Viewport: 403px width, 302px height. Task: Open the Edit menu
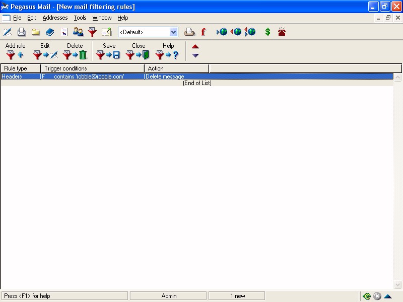click(x=32, y=18)
